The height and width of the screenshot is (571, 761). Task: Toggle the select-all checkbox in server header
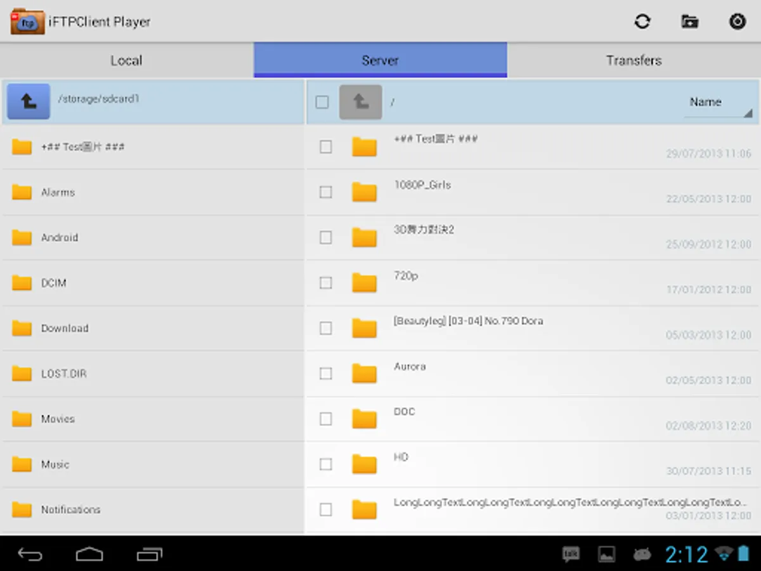coord(322,102)
